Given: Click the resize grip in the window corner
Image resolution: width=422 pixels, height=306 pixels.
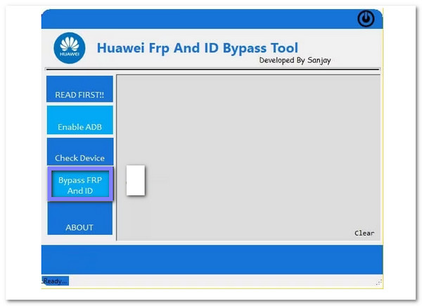Looking at the screenshot, I should [378, 281].
